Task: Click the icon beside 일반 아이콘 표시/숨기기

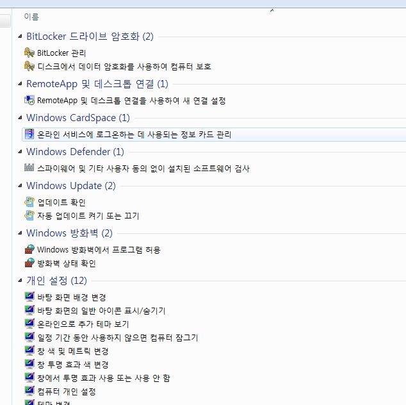Action: 29,310
